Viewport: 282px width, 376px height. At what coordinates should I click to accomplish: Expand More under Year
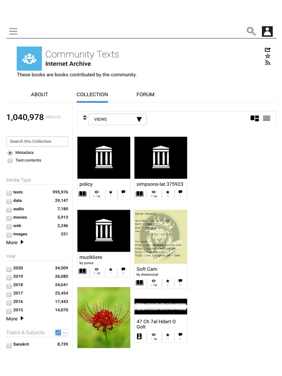tap(15, 319)
